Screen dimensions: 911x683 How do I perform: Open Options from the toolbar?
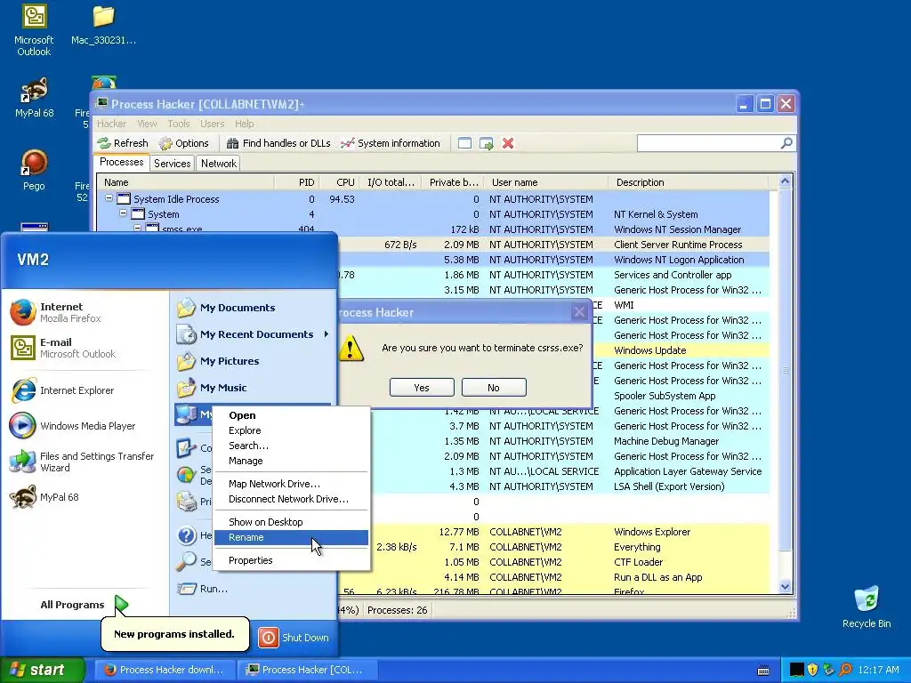click(183, 143)
